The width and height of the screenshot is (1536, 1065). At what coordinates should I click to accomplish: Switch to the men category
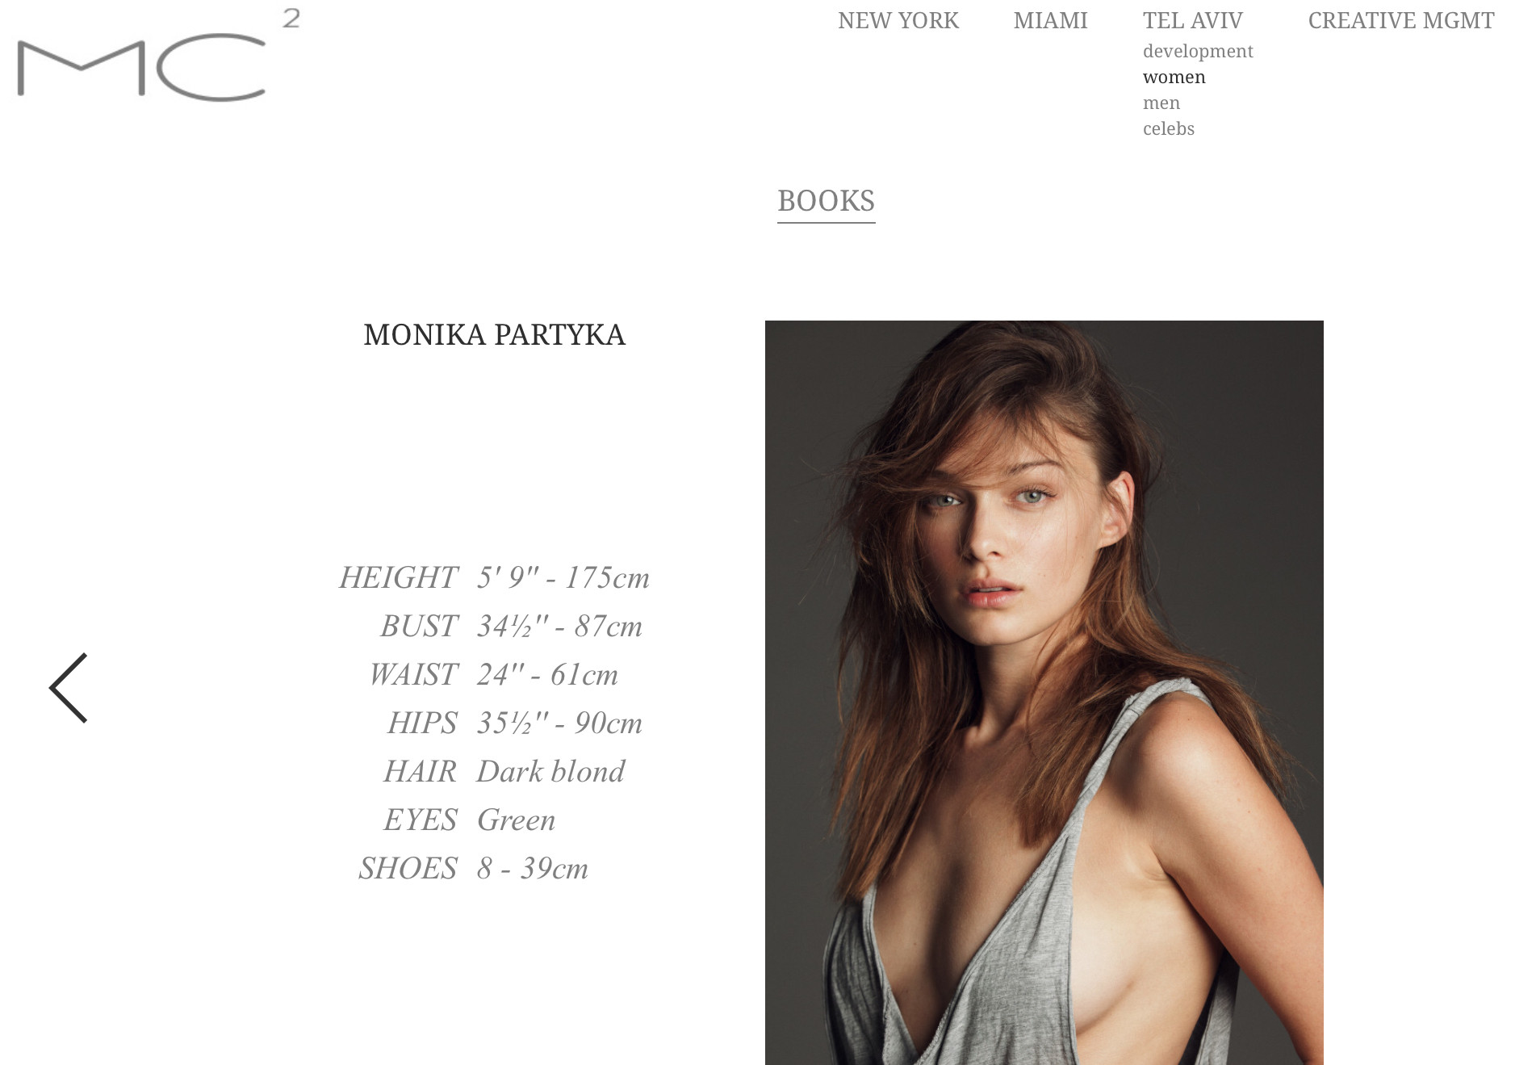point(1161,103)
